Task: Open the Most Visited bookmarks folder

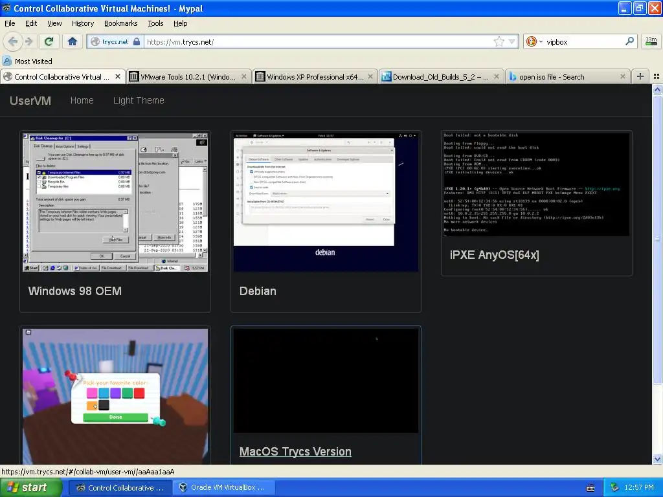Action: pos(28,61)
